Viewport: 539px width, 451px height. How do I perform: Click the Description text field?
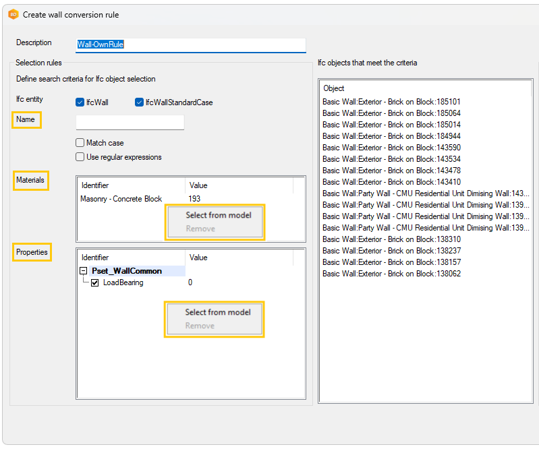(x=190, y=44)
